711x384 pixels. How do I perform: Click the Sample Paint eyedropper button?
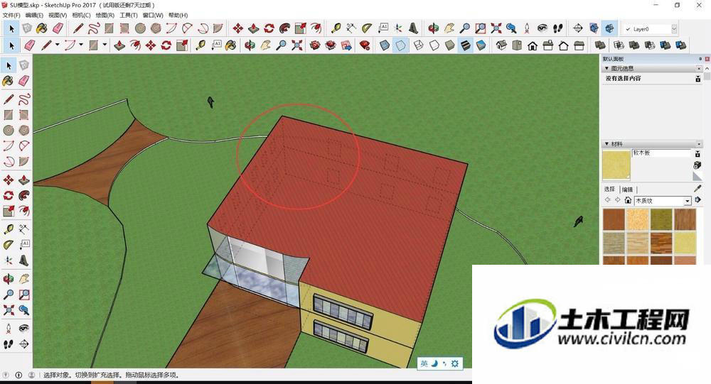697,188
